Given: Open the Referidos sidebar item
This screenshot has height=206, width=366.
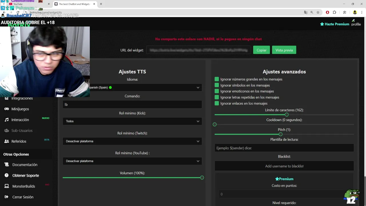Looking at the screenshot, I should [x=19, y=141].
